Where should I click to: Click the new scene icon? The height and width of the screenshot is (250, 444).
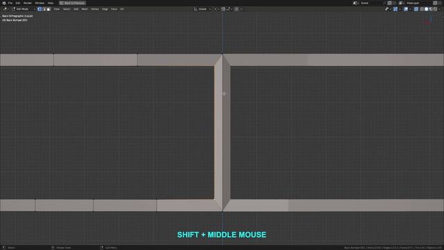pyautogui.click(x=389, y=3)
